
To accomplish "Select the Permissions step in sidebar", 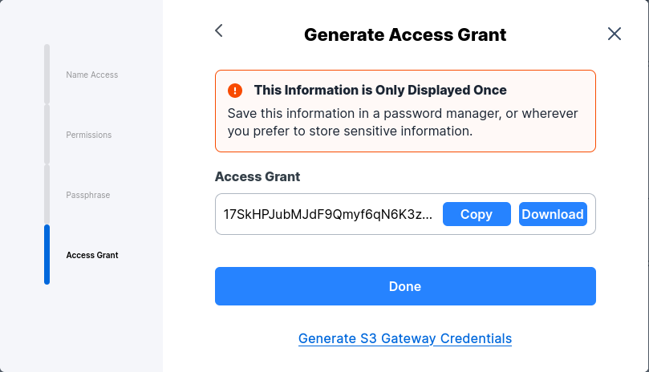I will [88, 135].
